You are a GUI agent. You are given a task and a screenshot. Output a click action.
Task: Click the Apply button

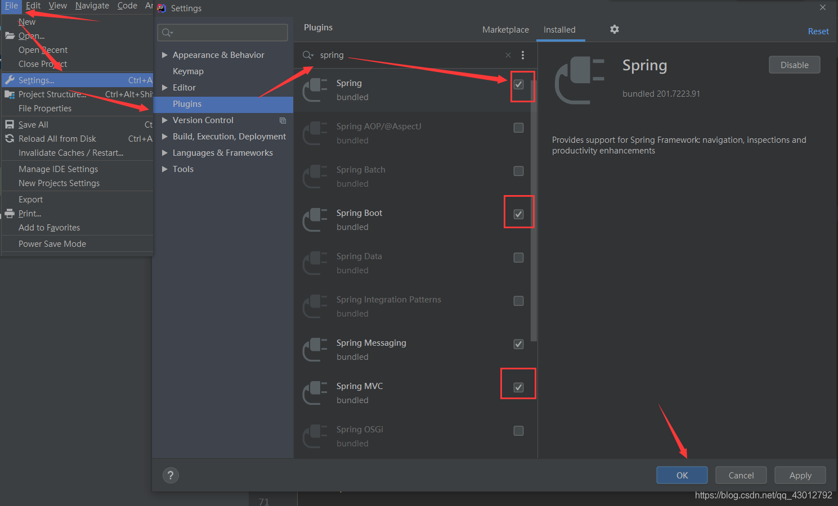[x=800, y=475]
